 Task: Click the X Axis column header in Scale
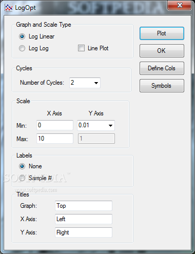click(54, 113)
